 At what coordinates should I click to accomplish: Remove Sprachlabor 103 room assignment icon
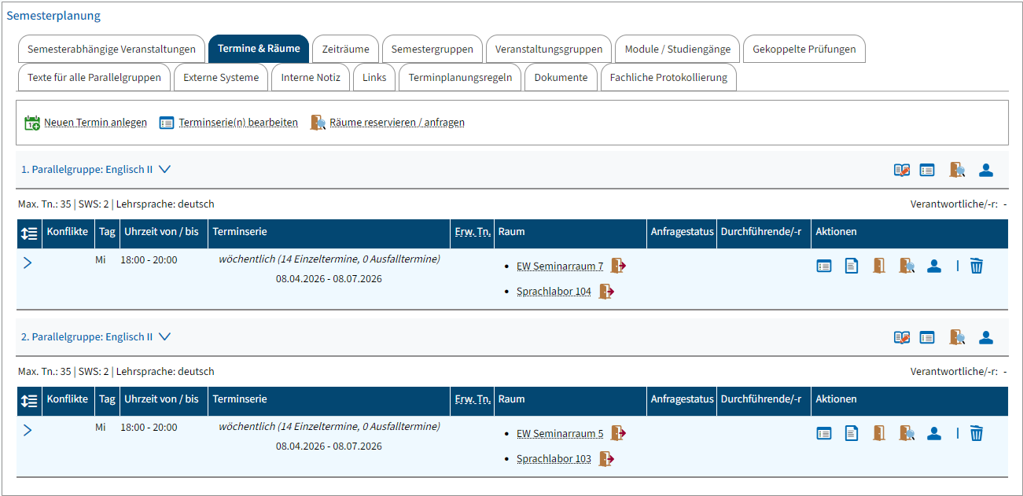point(606,459)
